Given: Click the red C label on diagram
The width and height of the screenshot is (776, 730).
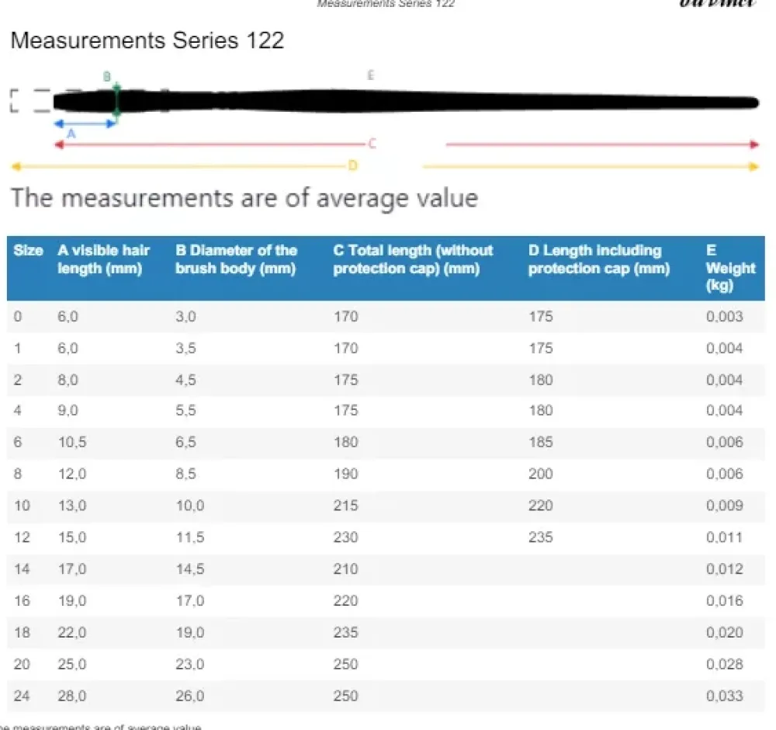Looking at the screenshot, I should pos(372,144).
